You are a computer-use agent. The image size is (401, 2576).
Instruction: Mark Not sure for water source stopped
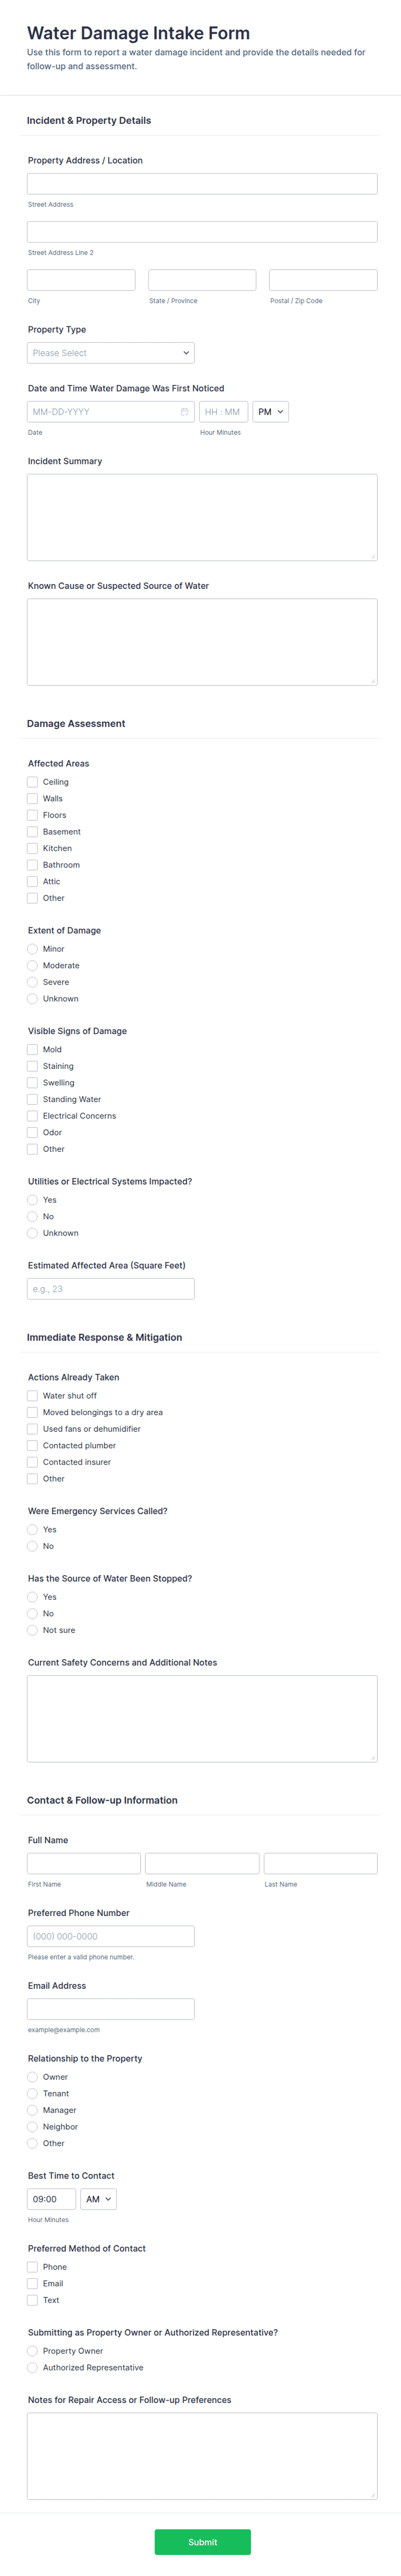pos(32,1630)
